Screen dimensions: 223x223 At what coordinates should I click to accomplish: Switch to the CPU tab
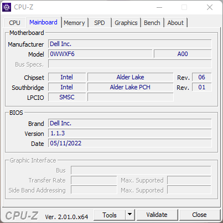pyautogui.click(x=14, y=23)
